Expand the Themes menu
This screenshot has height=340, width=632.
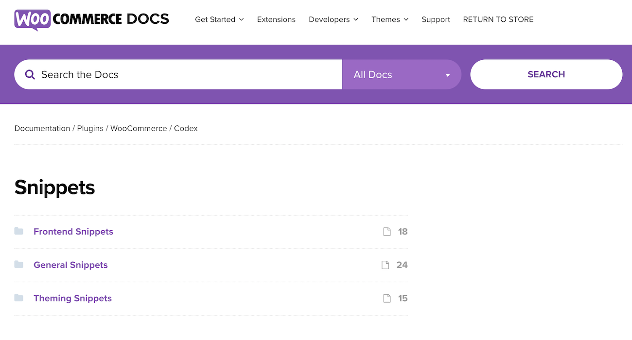pos(390,19)
